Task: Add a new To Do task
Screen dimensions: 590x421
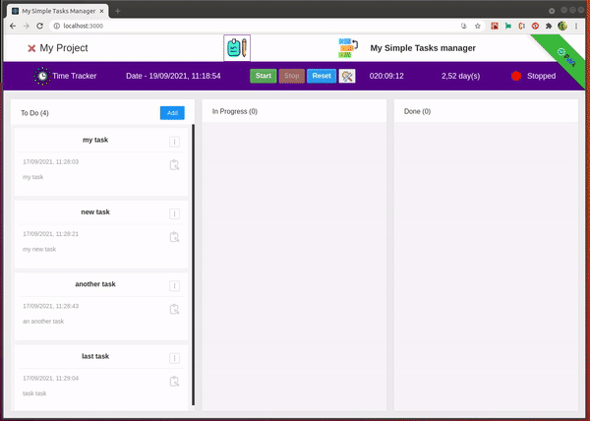Action: (172, 113)
